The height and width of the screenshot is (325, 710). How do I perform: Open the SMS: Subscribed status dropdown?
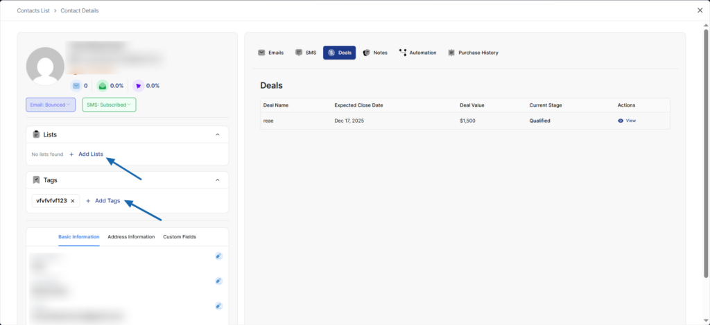[x=109, y=105]
